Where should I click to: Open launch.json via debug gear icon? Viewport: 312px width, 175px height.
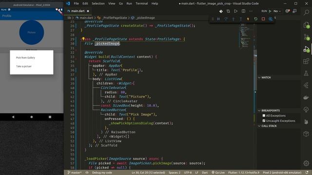[287, 11]
